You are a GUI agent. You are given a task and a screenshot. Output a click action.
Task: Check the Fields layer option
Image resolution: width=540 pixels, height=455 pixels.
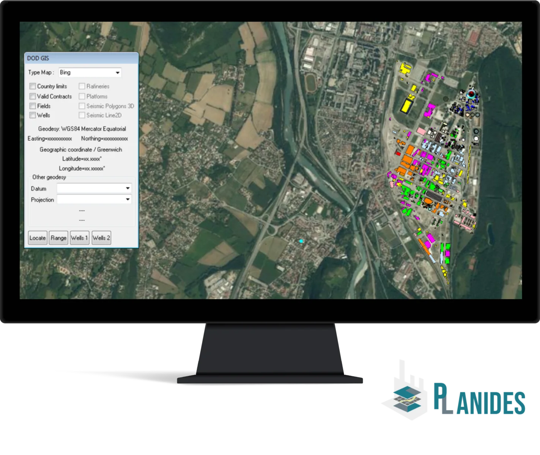[33, 106]
